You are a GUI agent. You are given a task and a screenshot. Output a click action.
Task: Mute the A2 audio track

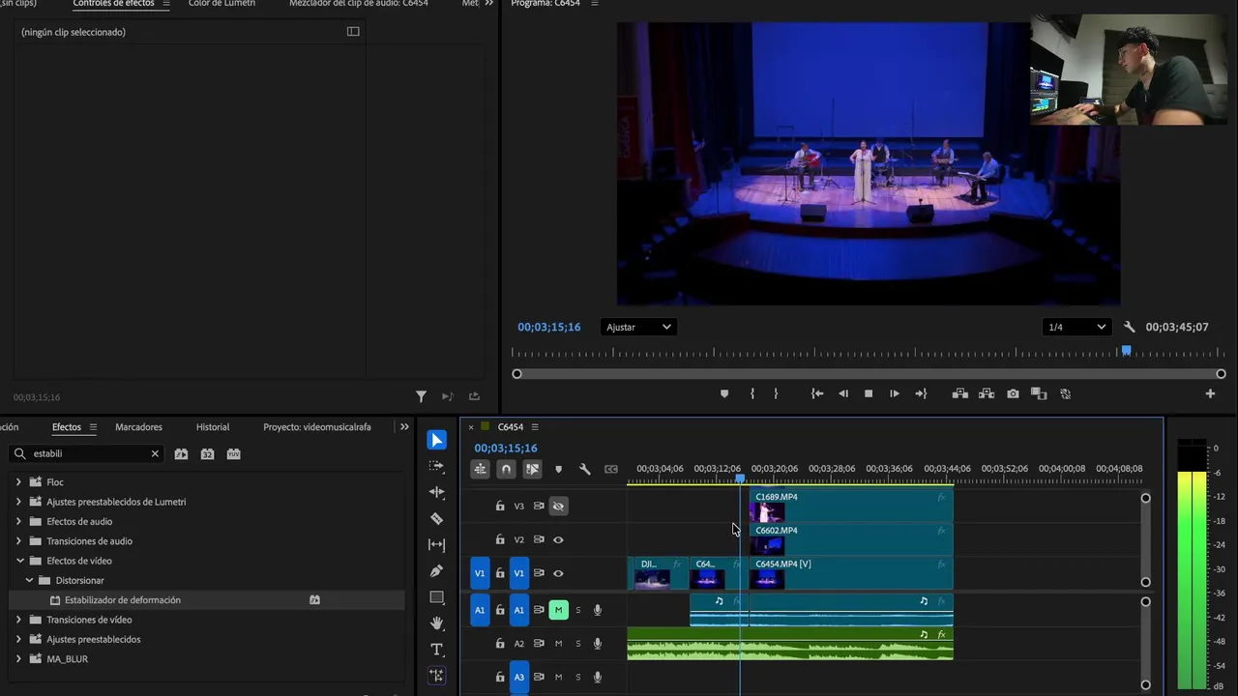[x=558, y=644]
